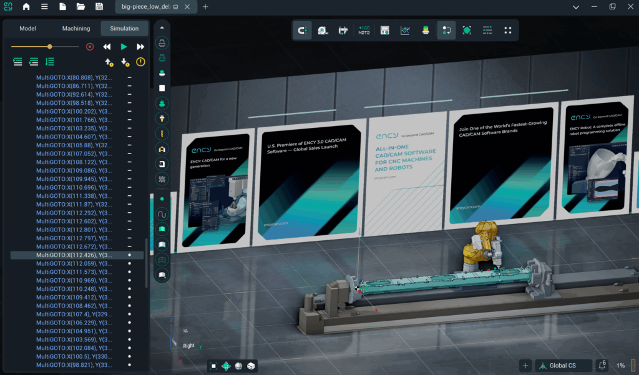Toggle the green filled machine icon
The height and width of the screenshot is (375, 639).
pos(162,104)
